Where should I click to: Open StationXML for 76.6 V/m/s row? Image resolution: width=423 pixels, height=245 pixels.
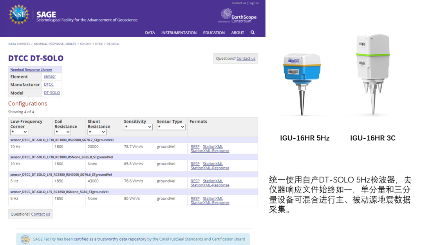point(213,181)
